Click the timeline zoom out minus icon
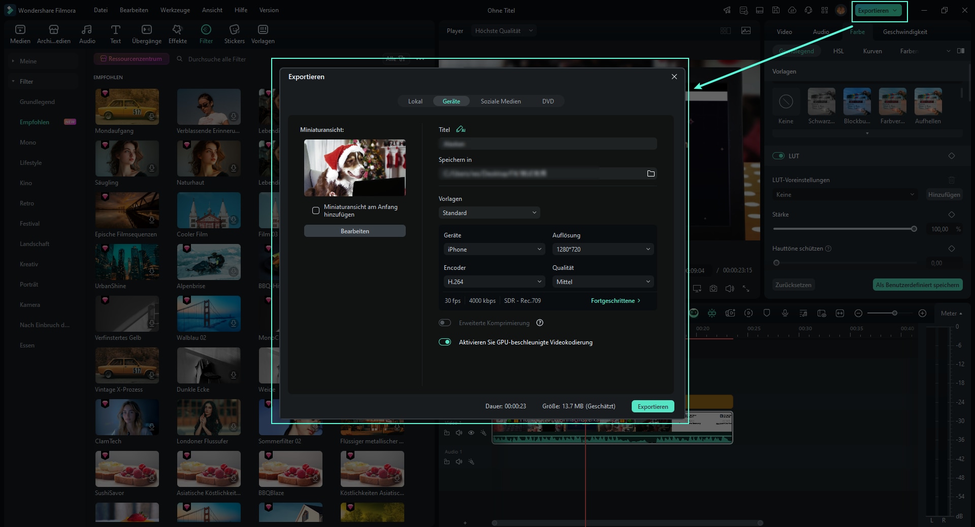975x527 pixels. tap(858, 313)
